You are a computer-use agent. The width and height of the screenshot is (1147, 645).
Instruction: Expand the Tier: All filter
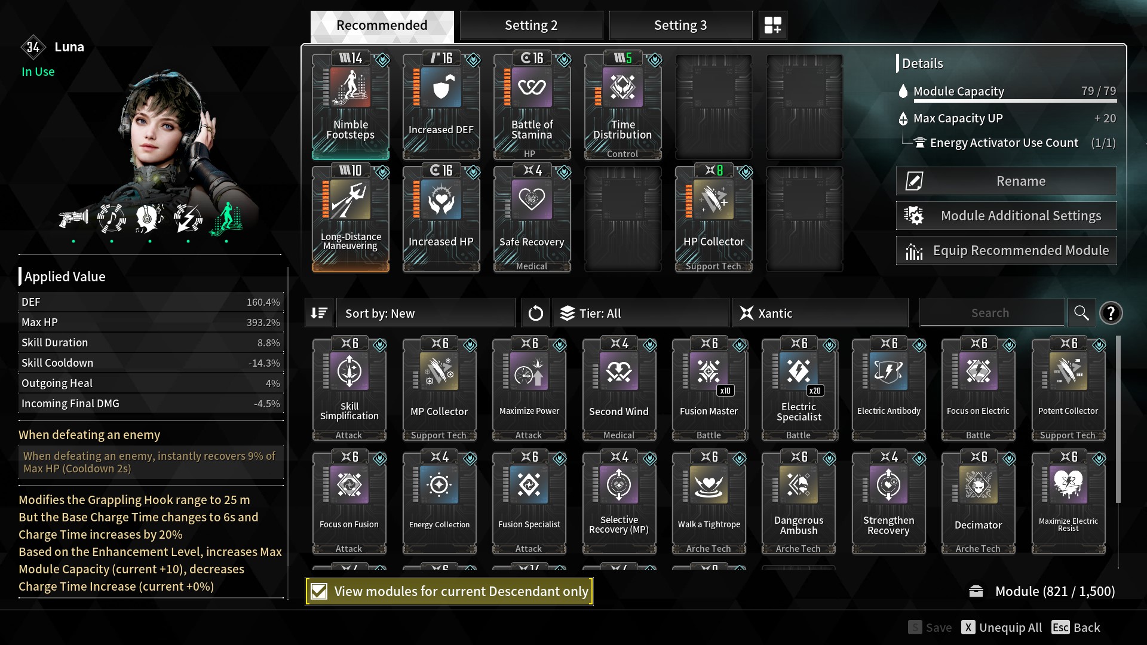point(641,313)
